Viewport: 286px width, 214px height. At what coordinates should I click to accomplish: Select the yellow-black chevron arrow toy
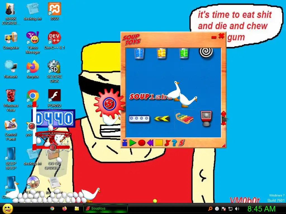pos(162,119)
